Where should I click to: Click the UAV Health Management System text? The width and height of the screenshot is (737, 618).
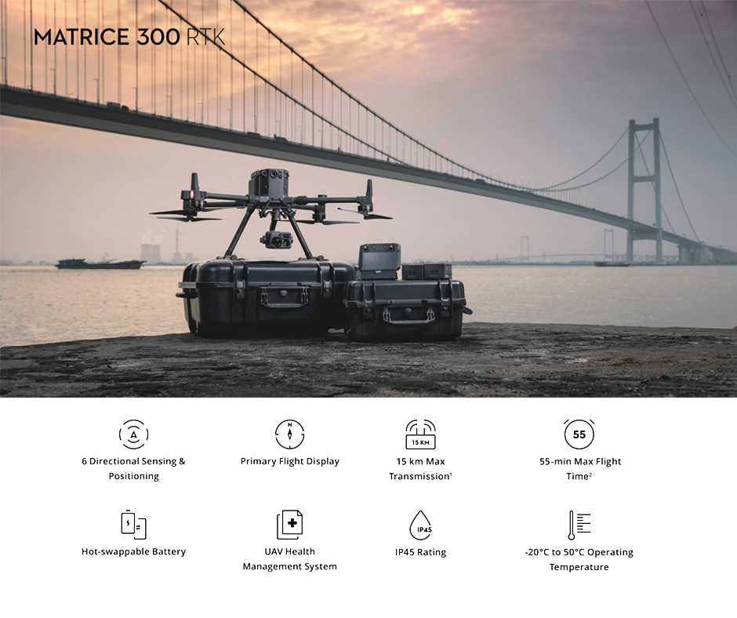point(291,559)
